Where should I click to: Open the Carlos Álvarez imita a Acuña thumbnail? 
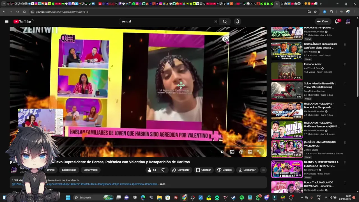tap(287, 51)
